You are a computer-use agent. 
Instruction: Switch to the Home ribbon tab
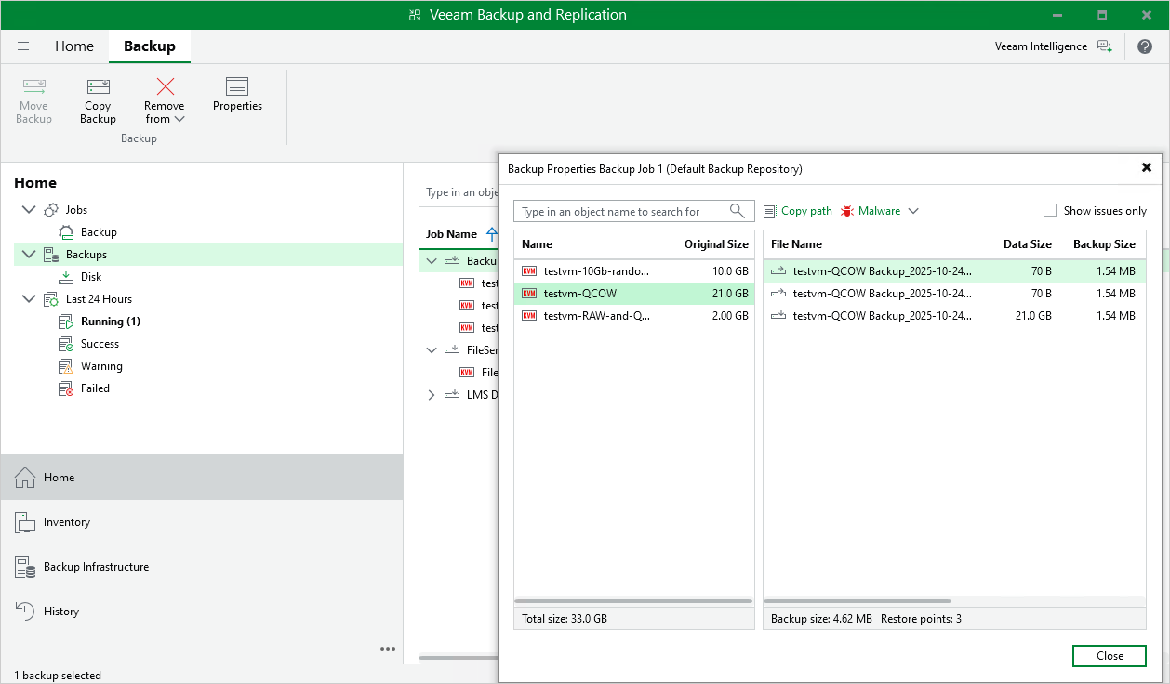point(74,46)
